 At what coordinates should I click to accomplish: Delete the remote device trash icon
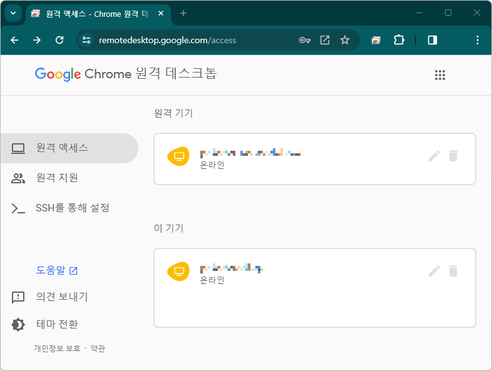coord(453,156)
